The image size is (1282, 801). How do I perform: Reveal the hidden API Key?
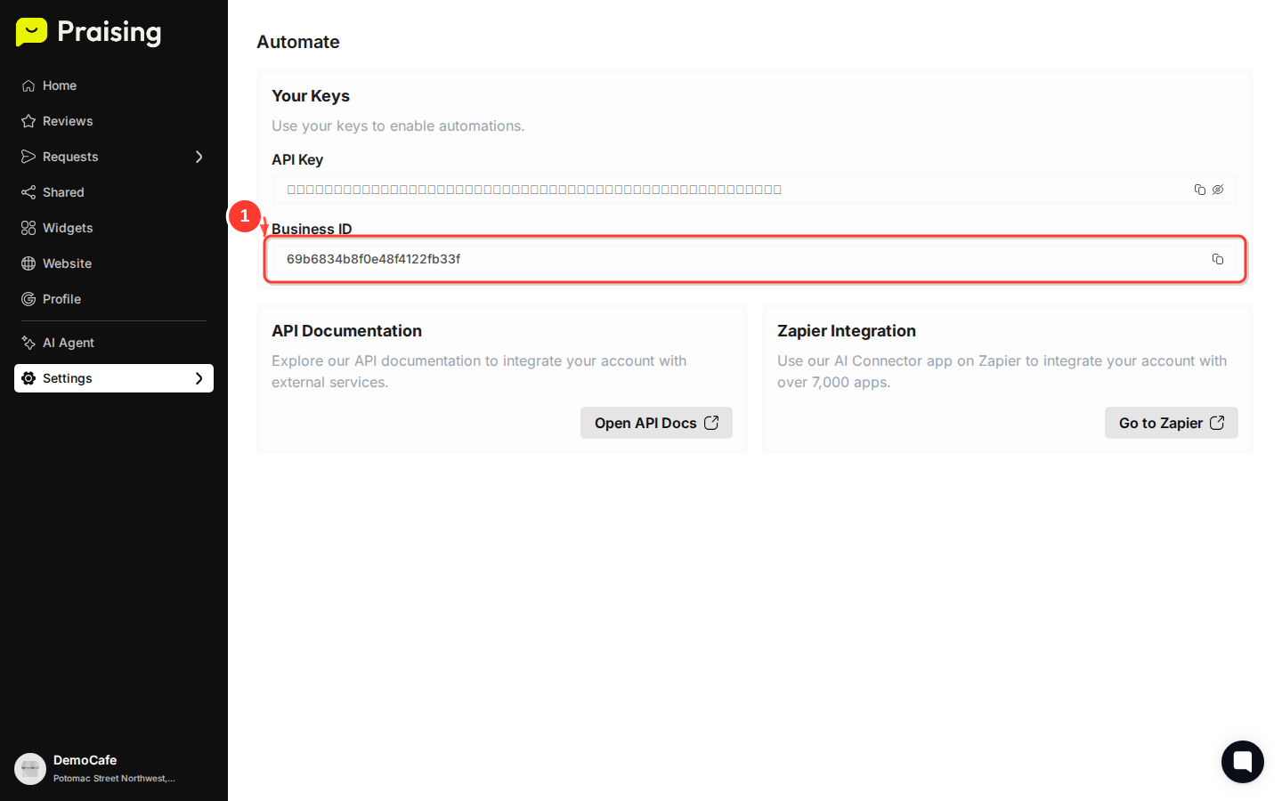1218,190
